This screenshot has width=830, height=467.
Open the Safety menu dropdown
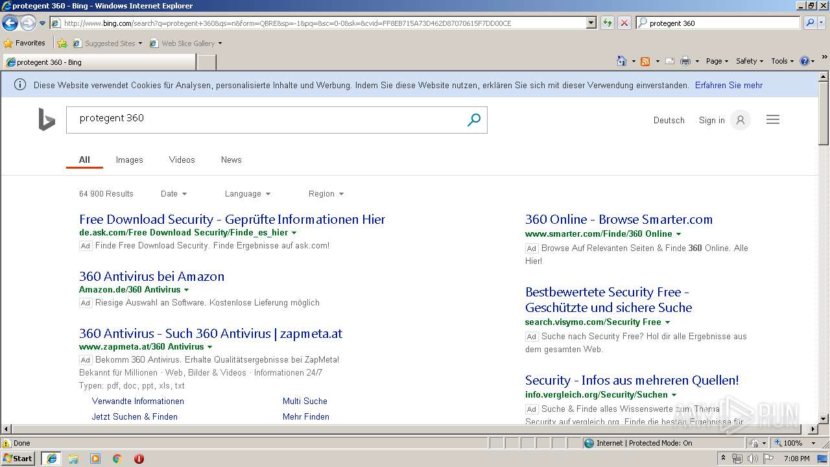click(x=750, y=61)
